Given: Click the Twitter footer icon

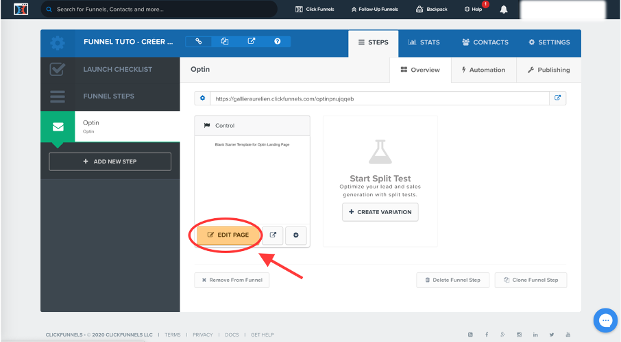Looking at the screenshot, I should click(551, 335).
